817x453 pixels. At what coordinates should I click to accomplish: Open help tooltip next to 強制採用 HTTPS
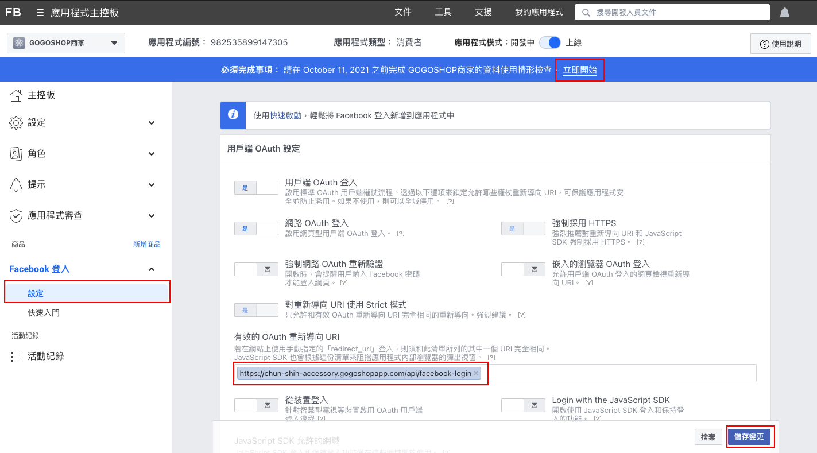[640, 243]
